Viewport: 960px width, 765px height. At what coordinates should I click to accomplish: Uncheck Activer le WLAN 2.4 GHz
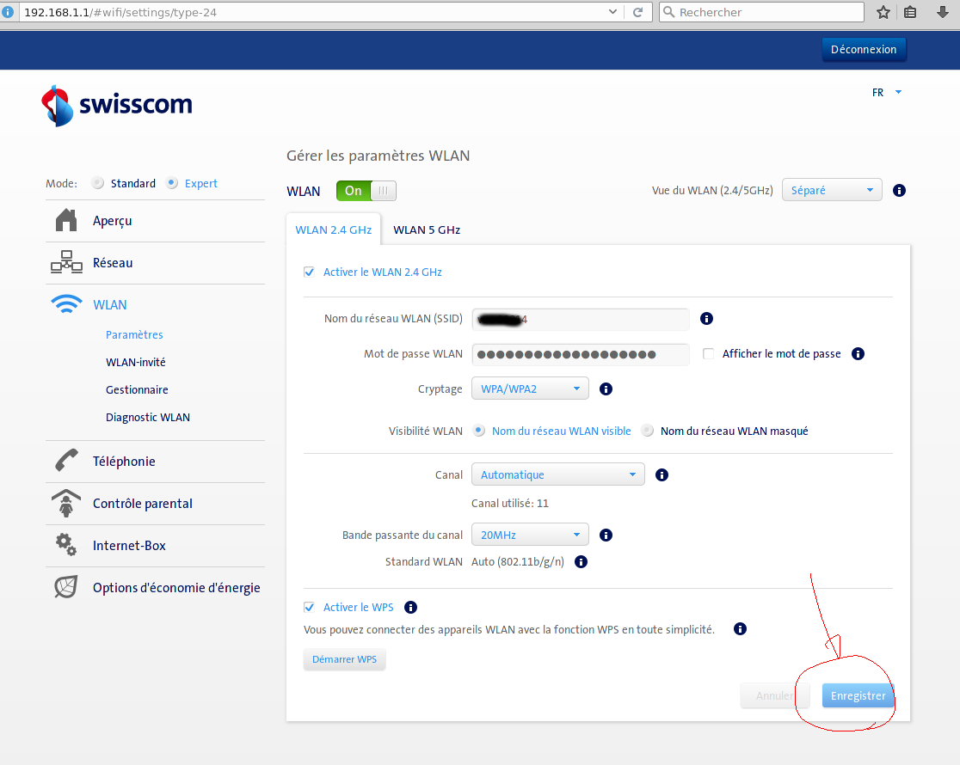coord(310,272)
